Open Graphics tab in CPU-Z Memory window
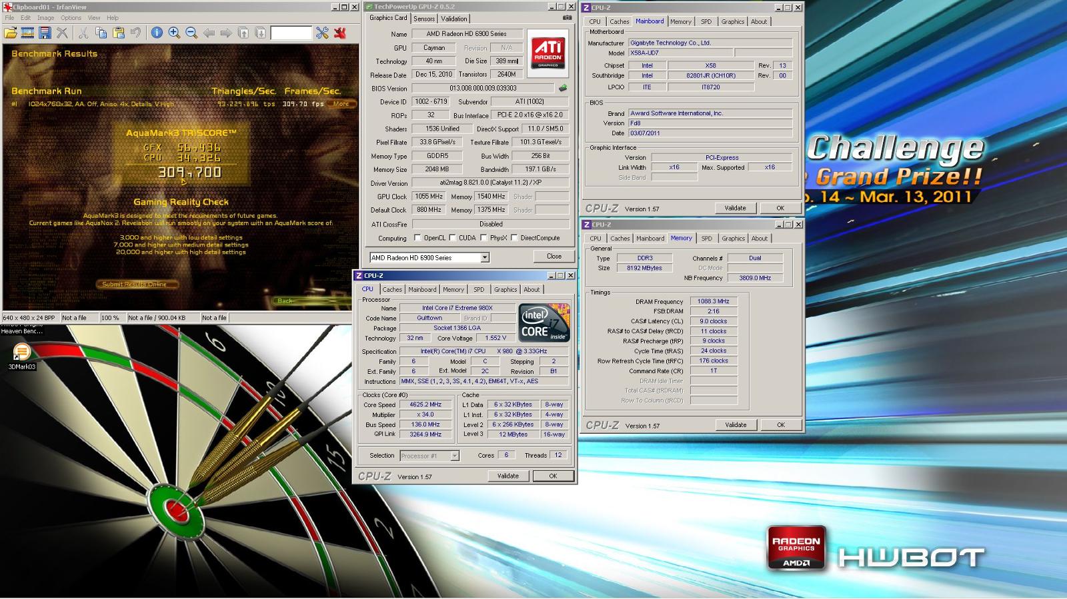This screenshot has width=1067, height=599. pyautogui.click(x=733, y=238)
